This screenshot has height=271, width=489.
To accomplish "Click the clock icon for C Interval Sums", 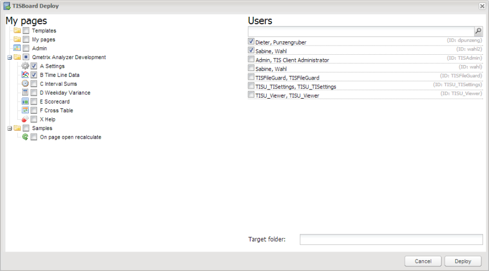I will click(25, 83).
